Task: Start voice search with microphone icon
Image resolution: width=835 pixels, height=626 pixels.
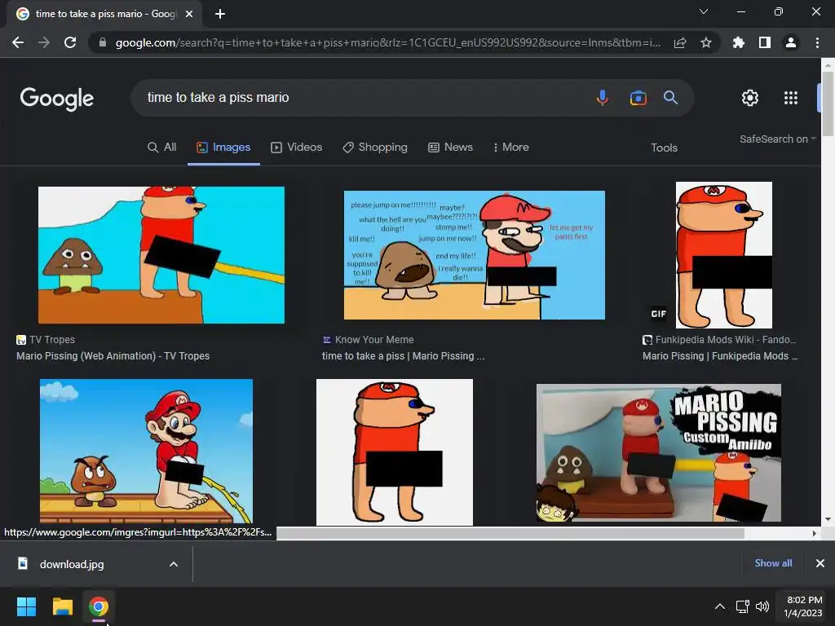Action: click(x=603, y=98)
